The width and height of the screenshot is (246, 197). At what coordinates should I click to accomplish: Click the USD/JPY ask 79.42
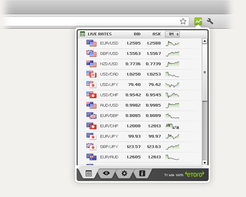154,85
